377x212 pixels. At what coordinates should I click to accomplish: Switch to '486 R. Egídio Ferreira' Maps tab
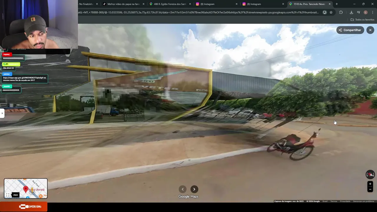coord(170,4)
